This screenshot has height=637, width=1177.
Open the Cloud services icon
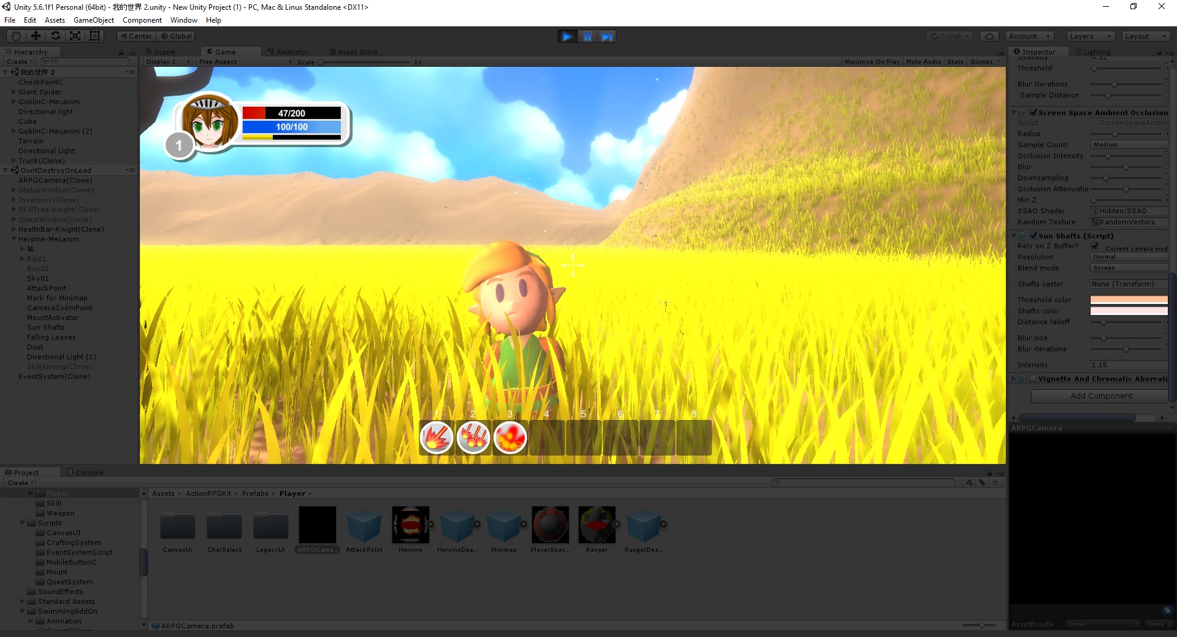tap(989, 36)
